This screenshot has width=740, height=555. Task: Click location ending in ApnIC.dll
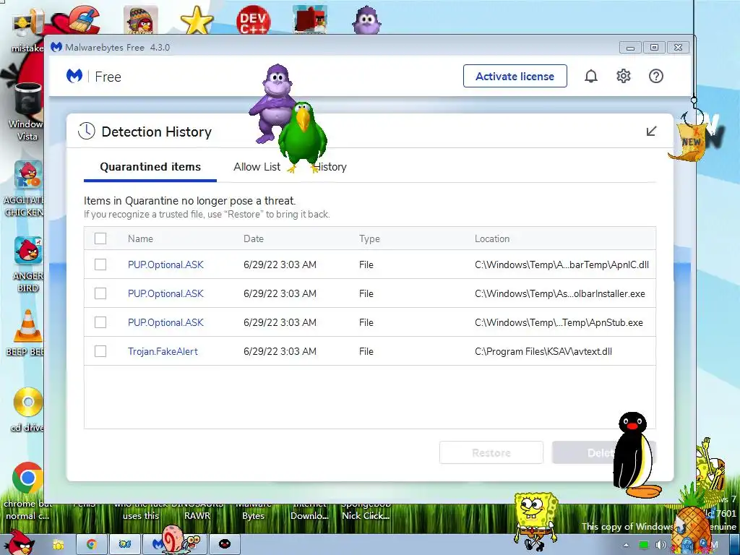click(562, 264)
